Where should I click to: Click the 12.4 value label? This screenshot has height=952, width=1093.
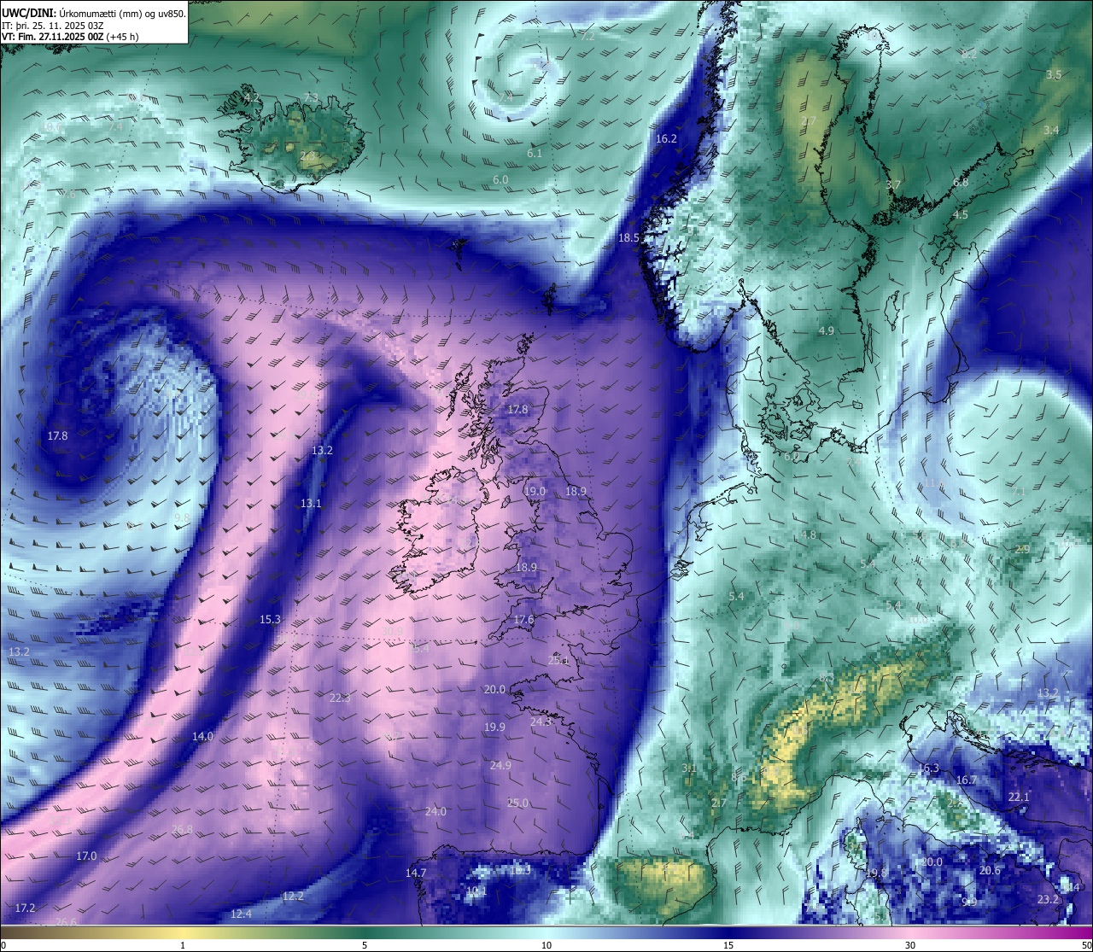[241, 914]
